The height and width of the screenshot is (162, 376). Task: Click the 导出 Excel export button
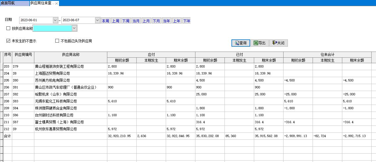coord(259,43)
